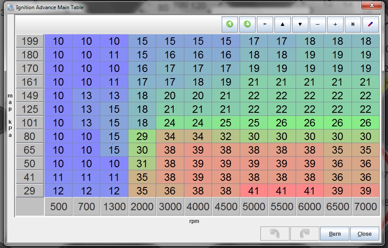This screenshot has width=388, height=248.
Task: Click the equals set-value toolbar button
Action: click(265, 24)
